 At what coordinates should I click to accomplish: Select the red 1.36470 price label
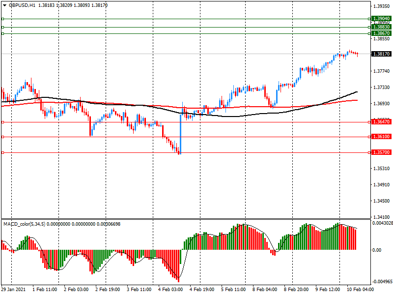coord(381,122)
